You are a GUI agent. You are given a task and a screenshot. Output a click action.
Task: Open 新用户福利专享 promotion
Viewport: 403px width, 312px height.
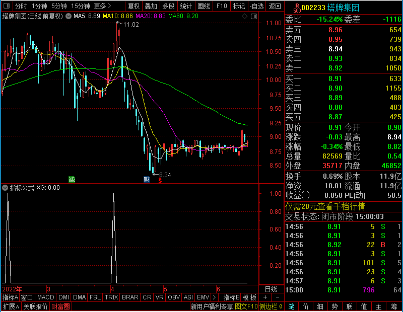coord(212,306)
